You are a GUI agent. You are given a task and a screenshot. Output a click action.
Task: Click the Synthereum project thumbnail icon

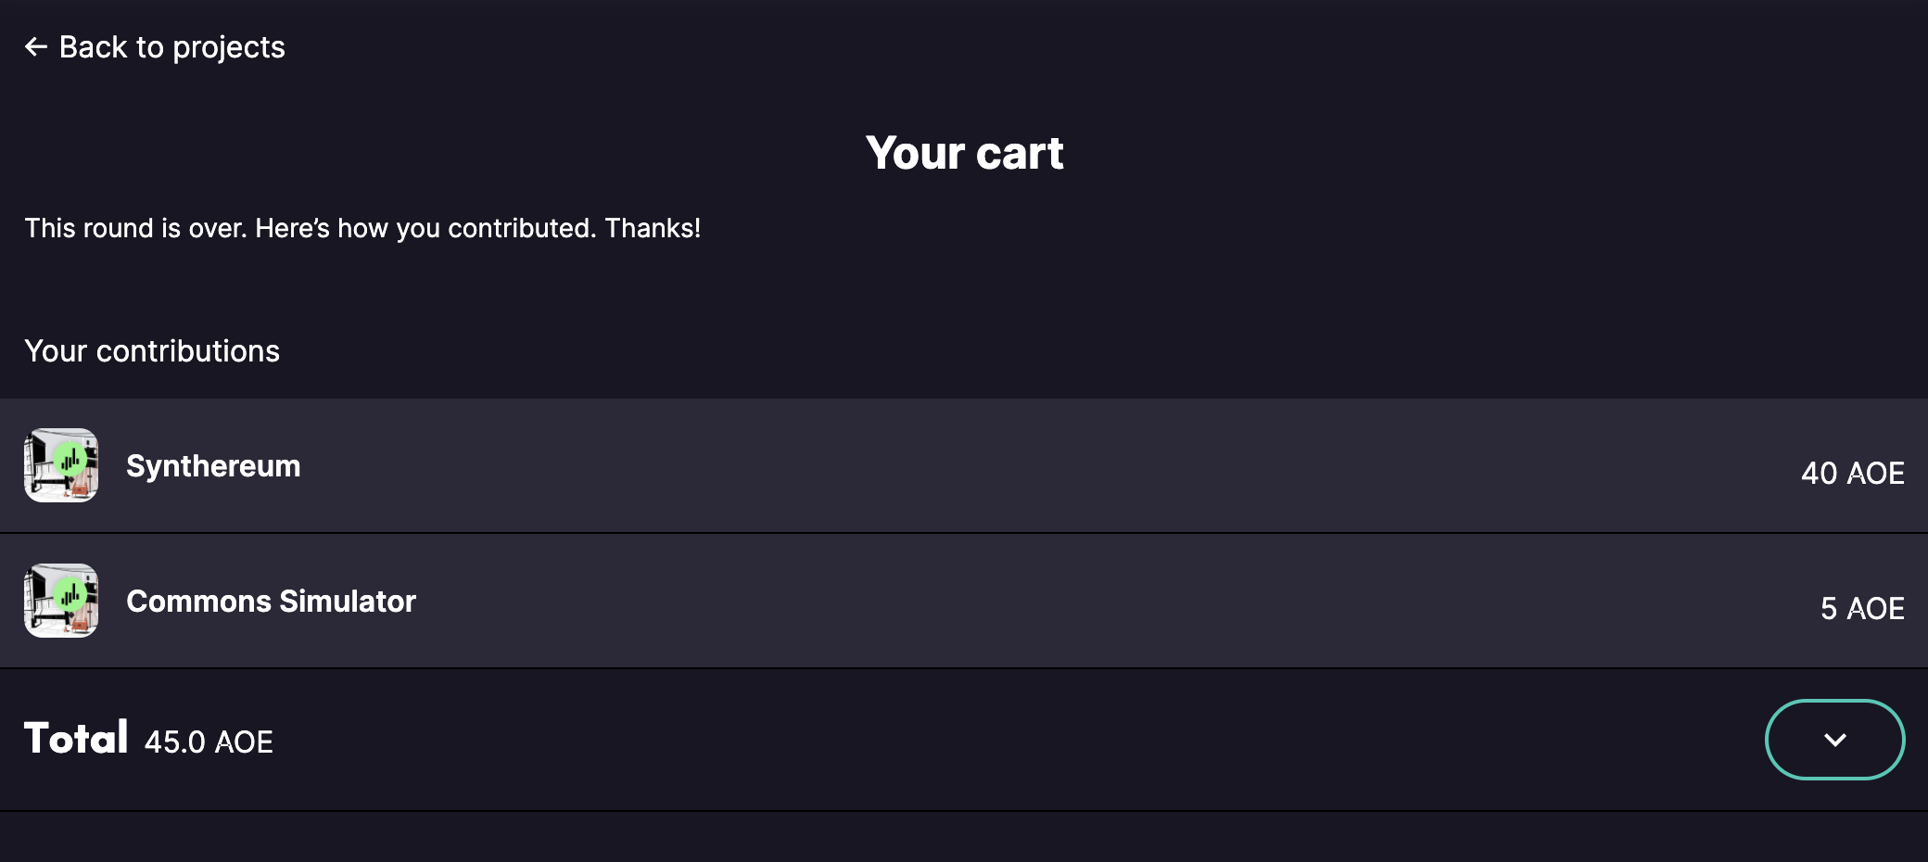tap(60, 466)
